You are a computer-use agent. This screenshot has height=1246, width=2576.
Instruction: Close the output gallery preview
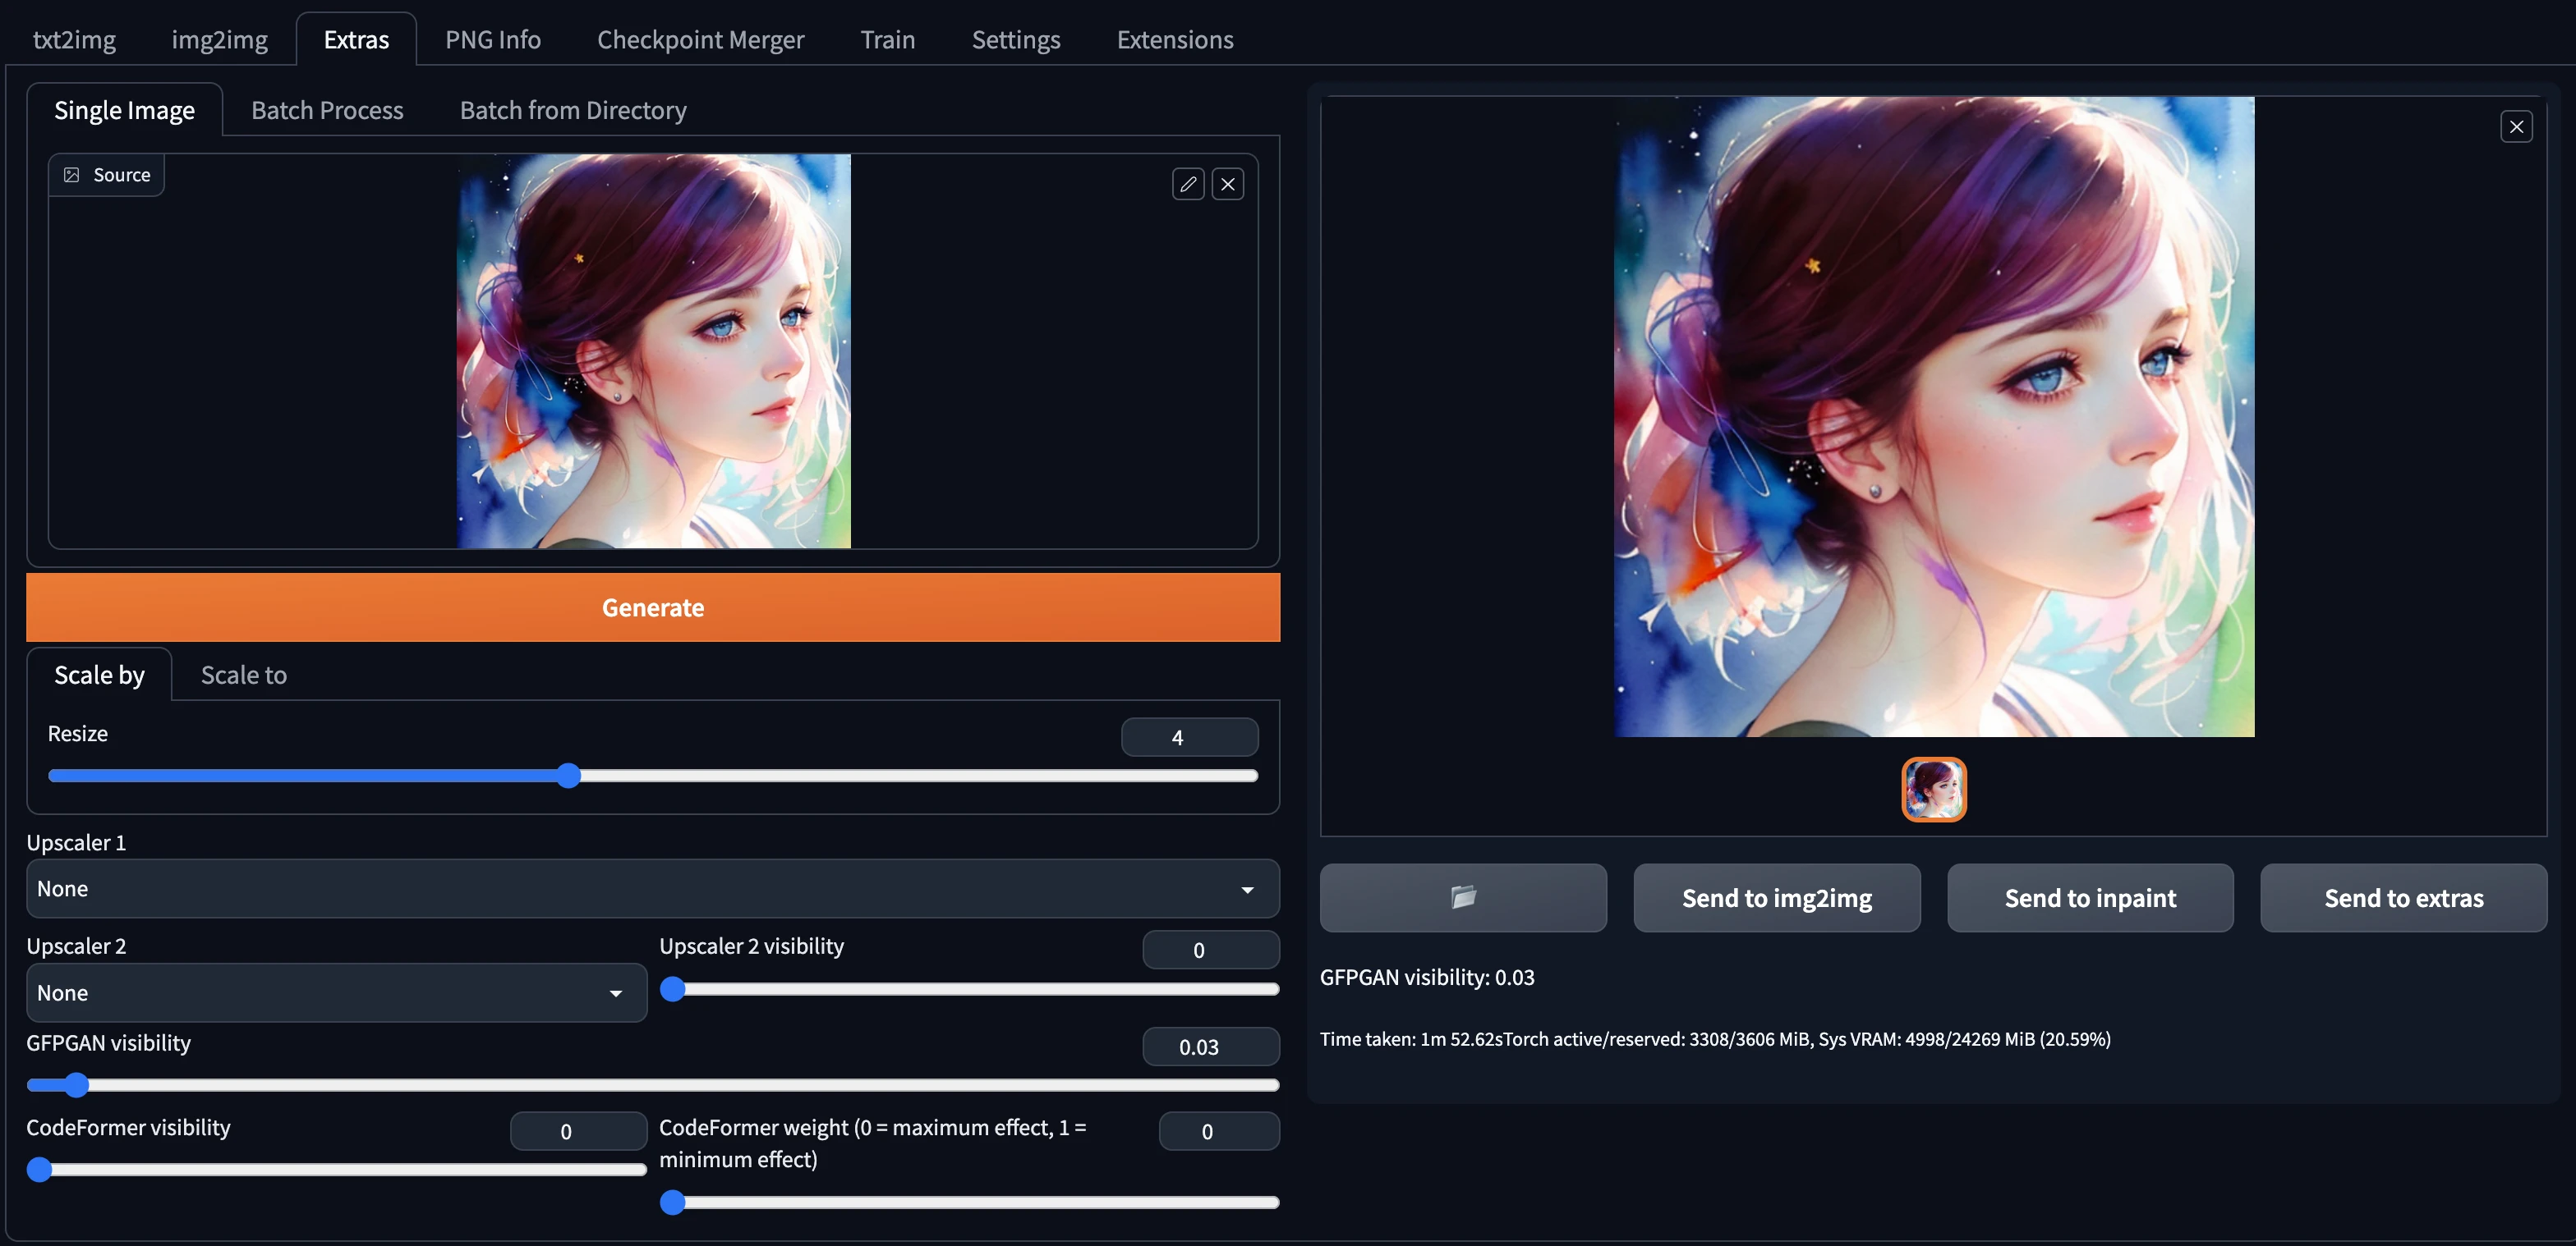[2516, 127]
